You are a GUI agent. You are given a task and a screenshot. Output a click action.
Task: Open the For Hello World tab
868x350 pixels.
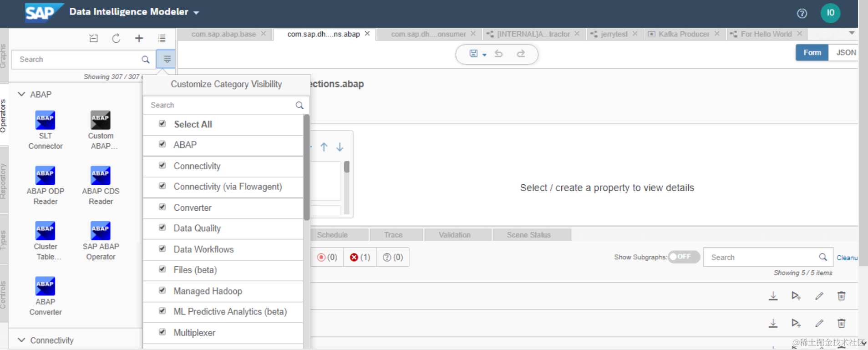click(x=766, y=34)
